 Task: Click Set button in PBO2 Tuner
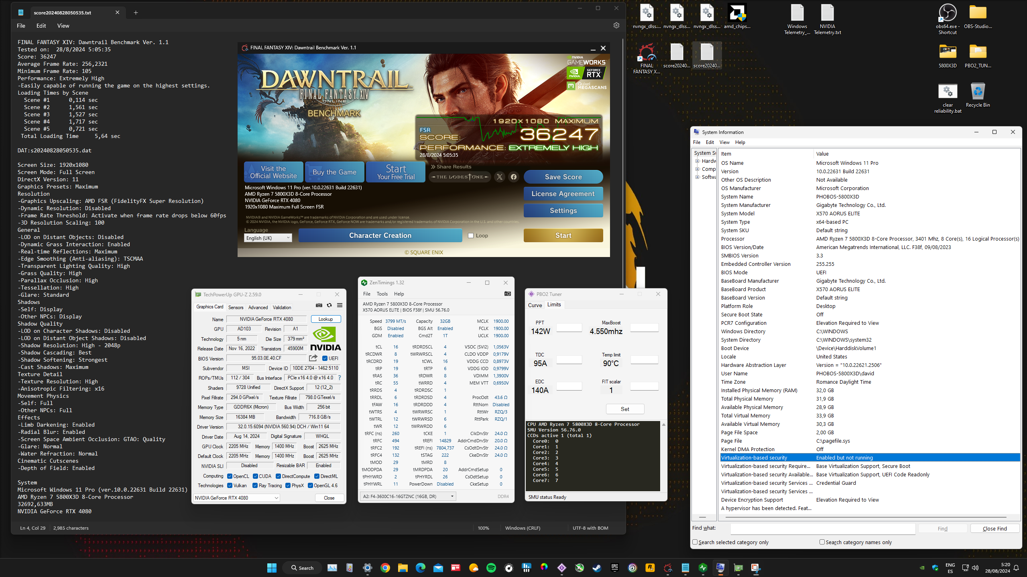coord(625,409)
